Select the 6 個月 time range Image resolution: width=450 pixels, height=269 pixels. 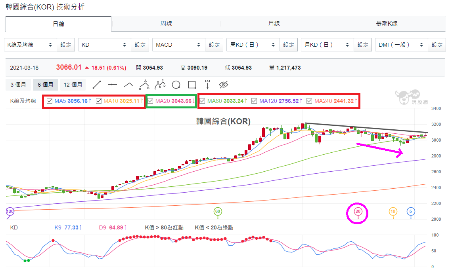pos(46,85)
